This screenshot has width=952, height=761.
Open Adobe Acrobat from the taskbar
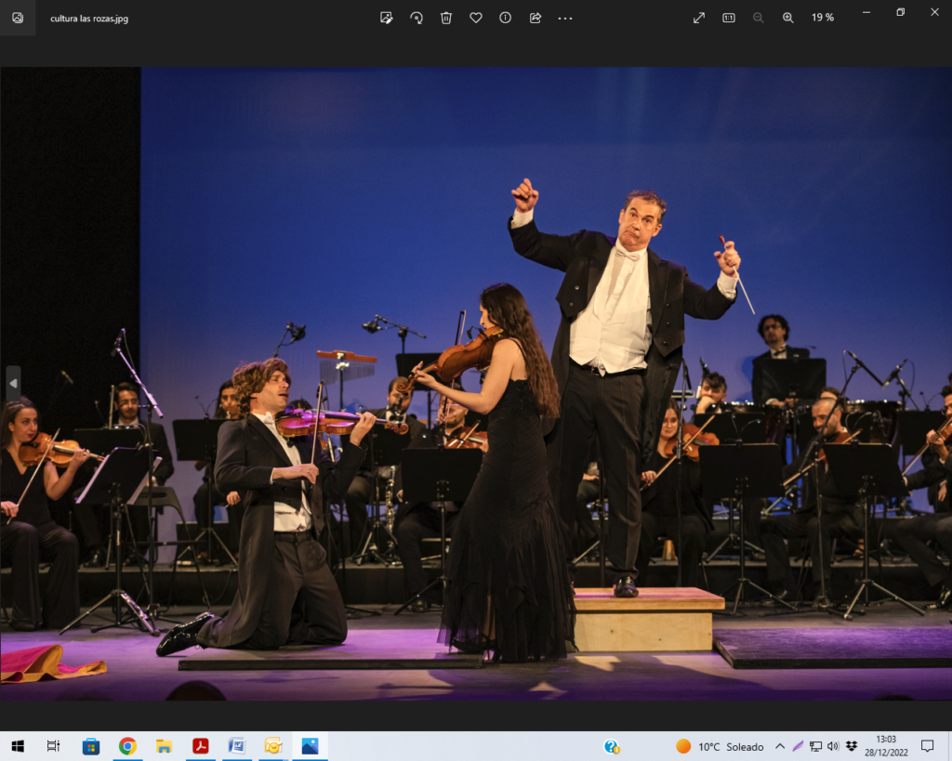(201, 746)
